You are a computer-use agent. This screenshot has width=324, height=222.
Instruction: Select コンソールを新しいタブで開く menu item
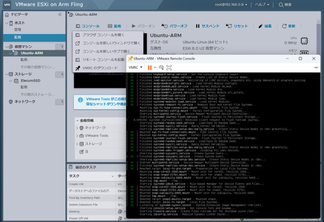(108, 52)
